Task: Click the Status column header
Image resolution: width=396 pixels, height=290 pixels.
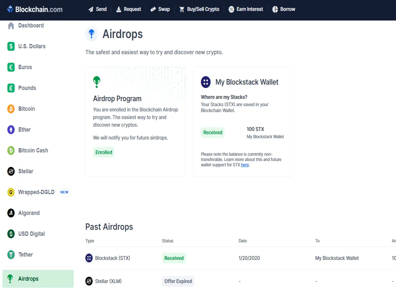Action: pos(168,241)
